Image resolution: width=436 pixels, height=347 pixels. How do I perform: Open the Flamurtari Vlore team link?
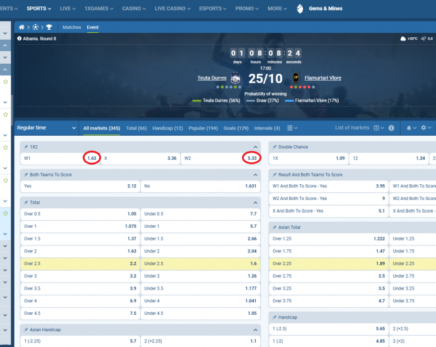click(323, 78)
